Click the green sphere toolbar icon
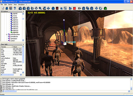Screen dimensions: 133x96 pyautogui.click(x=105, y=8)
